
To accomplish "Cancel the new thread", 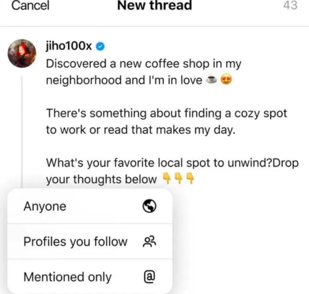I will click(30, 5).
